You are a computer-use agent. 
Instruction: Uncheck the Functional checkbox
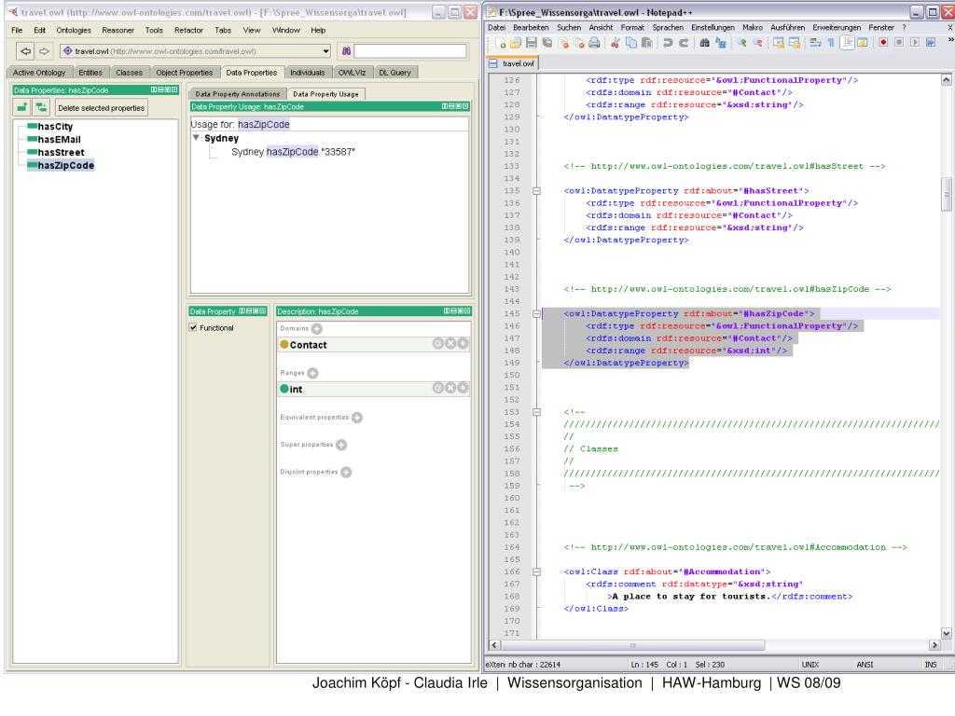(x=193, y=328)
